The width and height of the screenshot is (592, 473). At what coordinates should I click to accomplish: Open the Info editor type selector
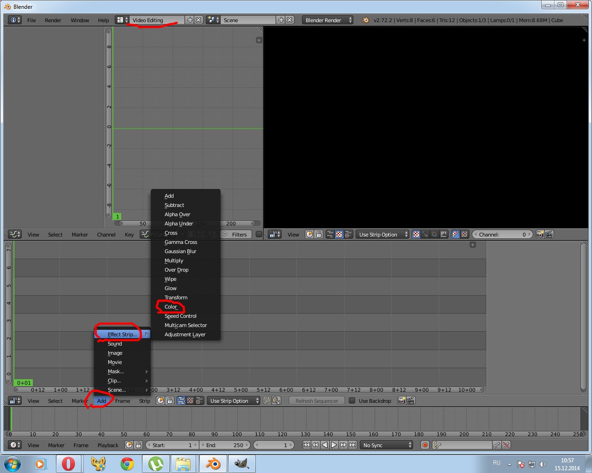coord(15,20)
